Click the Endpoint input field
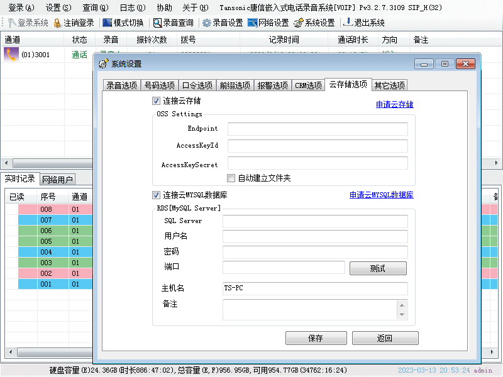Image resolution: width=503 pixels, height=377 pixels. coord(318,129)
